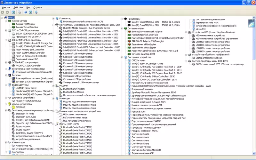Viewport: 256px width, 160px height.
Task: Click the Клавиатуры keyboard icon
Action: click(x=10, y=142)
